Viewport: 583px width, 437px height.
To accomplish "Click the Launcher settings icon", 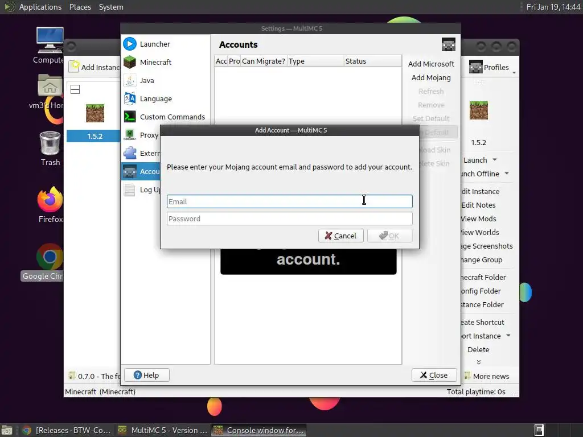I will pyautogui.click(x=130, y=44).
